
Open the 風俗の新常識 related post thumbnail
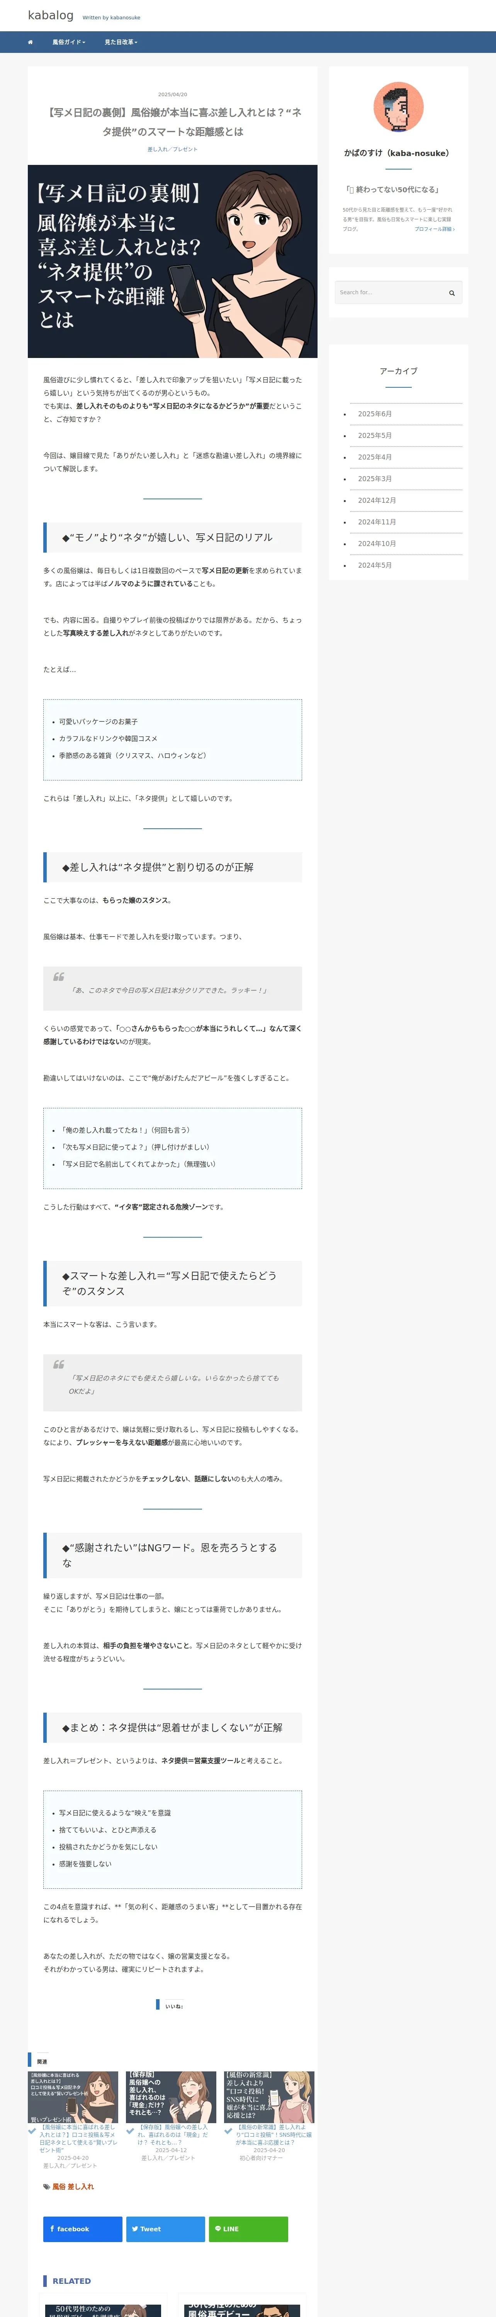click(269, 2096)
